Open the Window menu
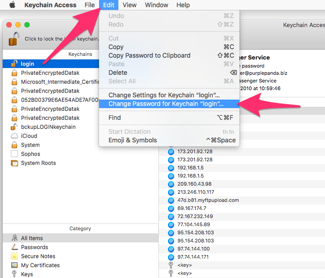 [157, 5]
